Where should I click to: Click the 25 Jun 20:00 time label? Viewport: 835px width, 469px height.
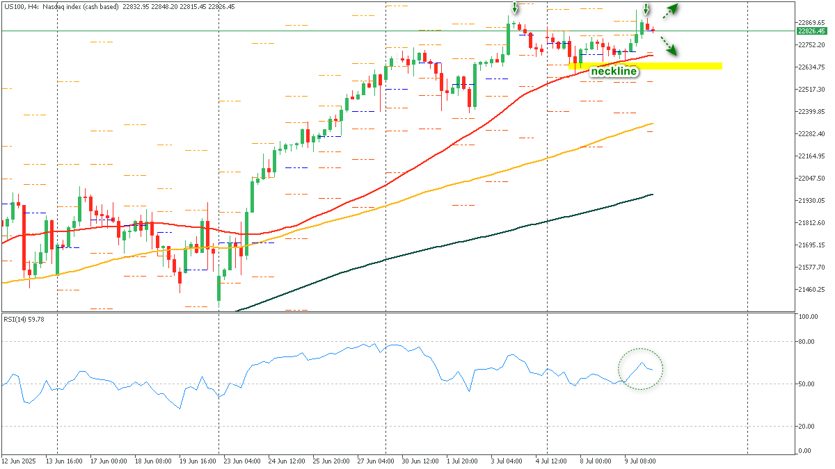pyautogui.click(x=331, y=461)
